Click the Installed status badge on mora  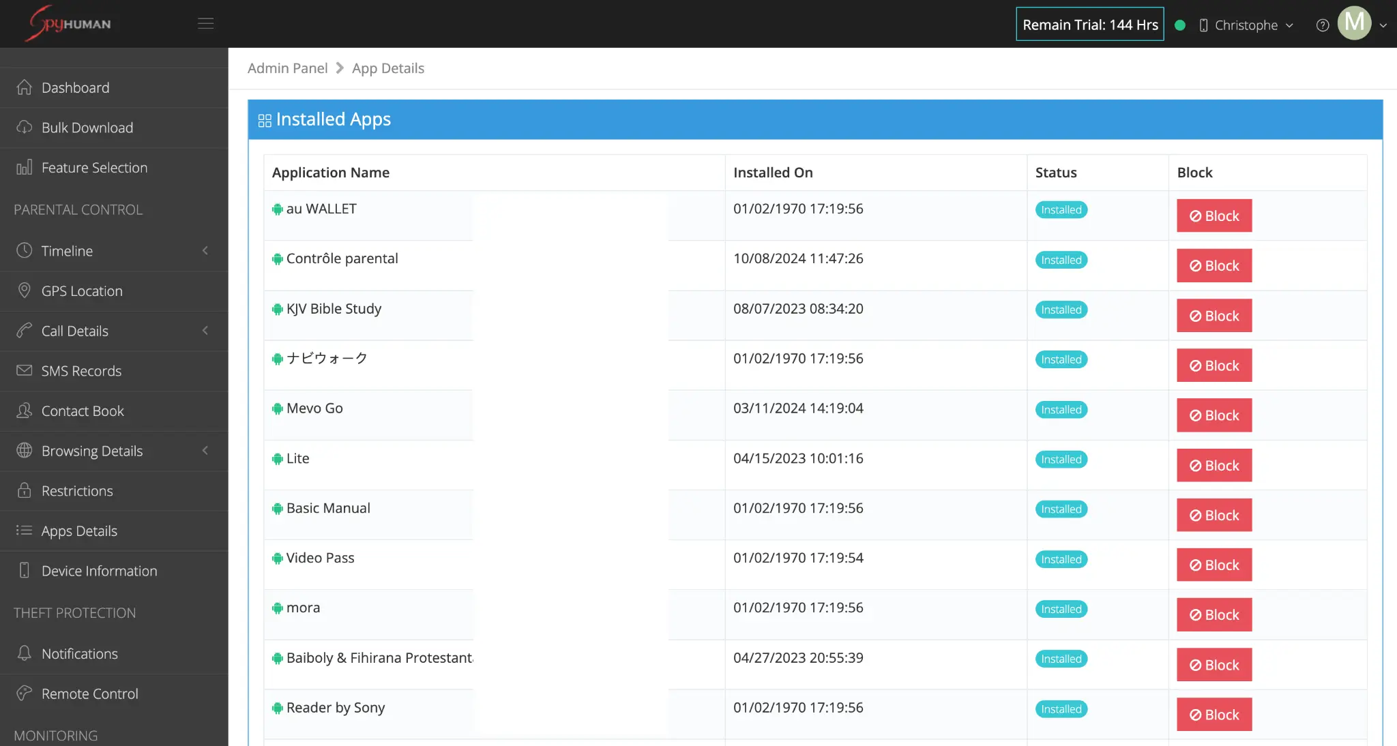click(x=1061, y=608)
